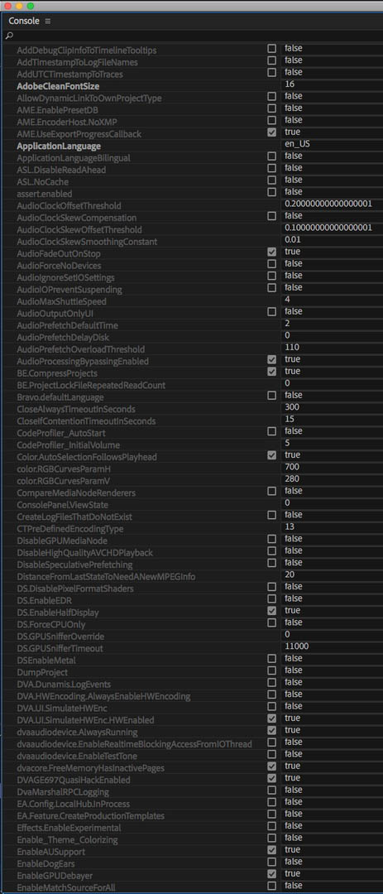Uncheck AudioFadeOutOnStop checkbox
383x894 pixels.
pyautogui.click(x=272, y=252)
